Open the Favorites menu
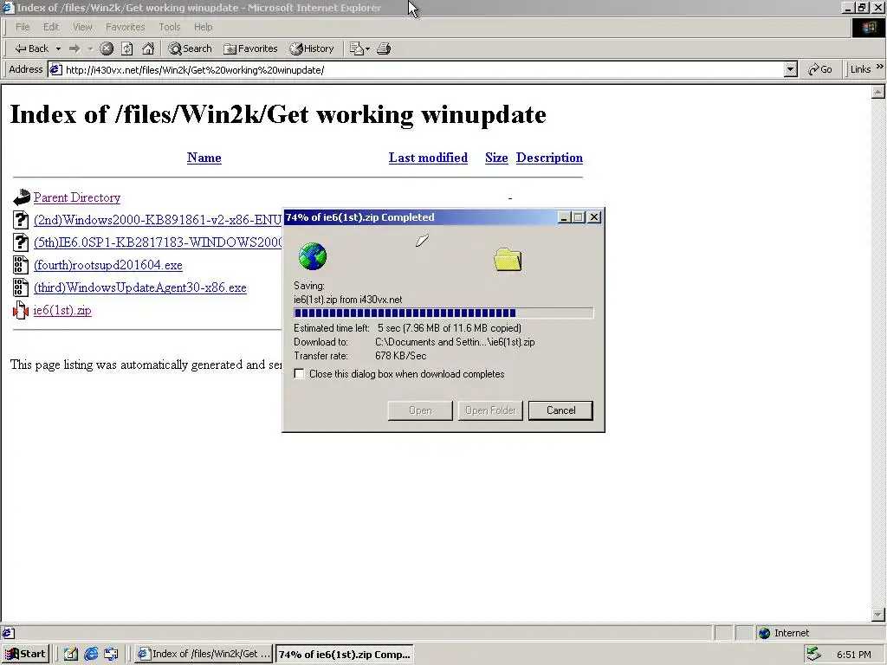Image resolution: width=887 pixels, height=665 pixels. (x=125, y=27)
